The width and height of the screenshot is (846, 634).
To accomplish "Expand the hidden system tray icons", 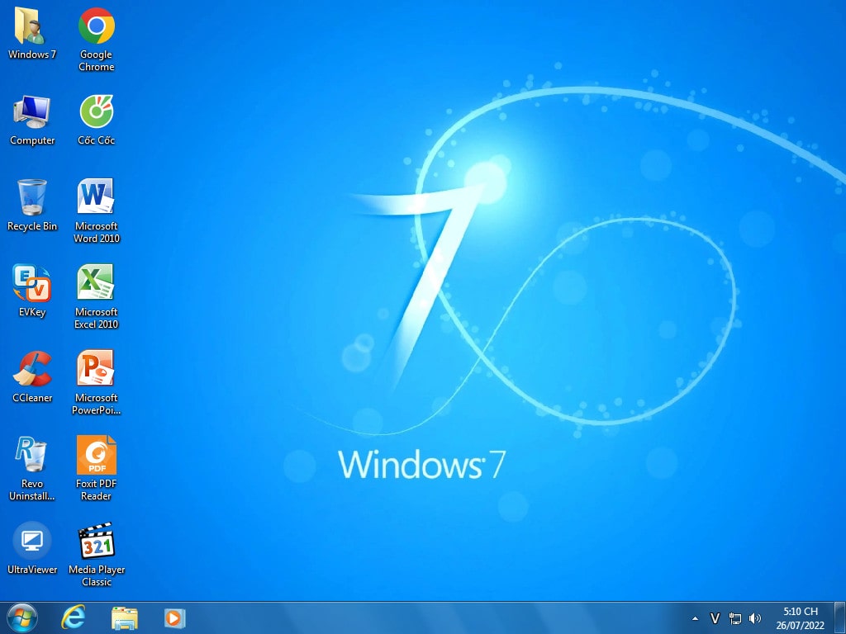I will [x=695, y=617].
